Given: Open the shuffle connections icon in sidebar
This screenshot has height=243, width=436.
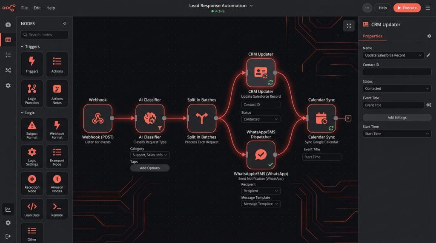Looking at the screenshot, I should 8,71.
